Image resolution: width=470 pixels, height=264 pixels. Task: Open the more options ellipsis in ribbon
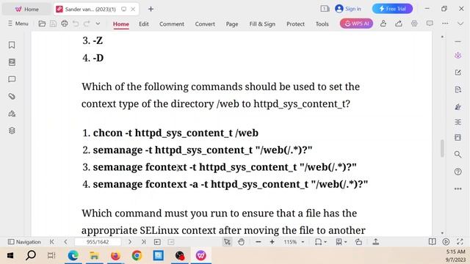pyautogui.click(x=445, y=23)
